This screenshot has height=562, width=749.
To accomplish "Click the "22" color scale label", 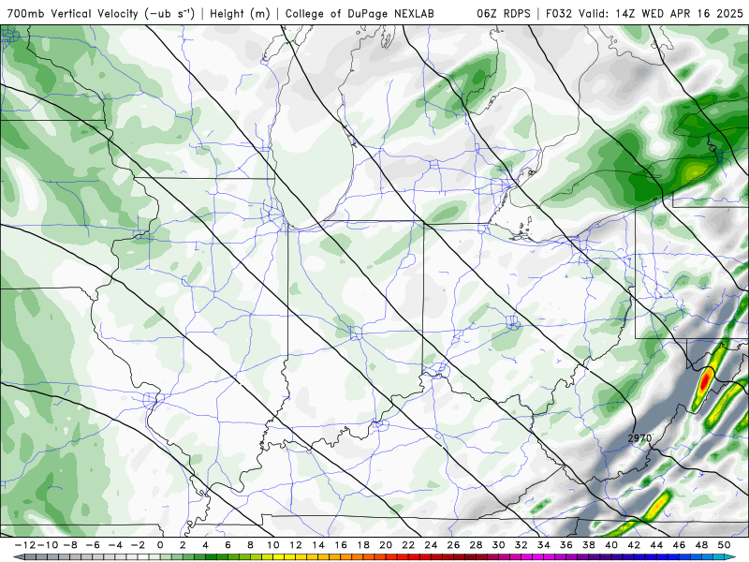I will [x=408, y=545].
